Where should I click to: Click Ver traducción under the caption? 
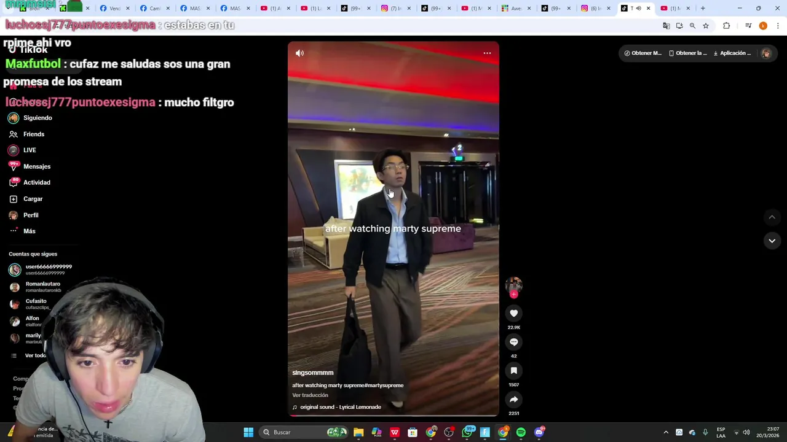310,395
